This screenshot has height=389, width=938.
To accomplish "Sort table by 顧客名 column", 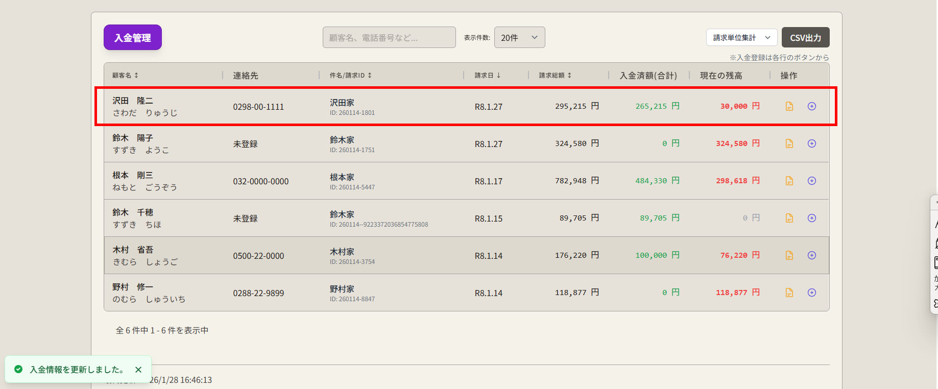I will (126, 76).
